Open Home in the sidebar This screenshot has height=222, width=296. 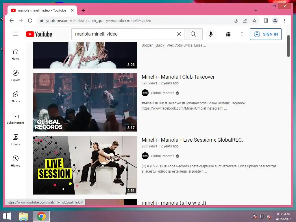(x=16, y=54)
